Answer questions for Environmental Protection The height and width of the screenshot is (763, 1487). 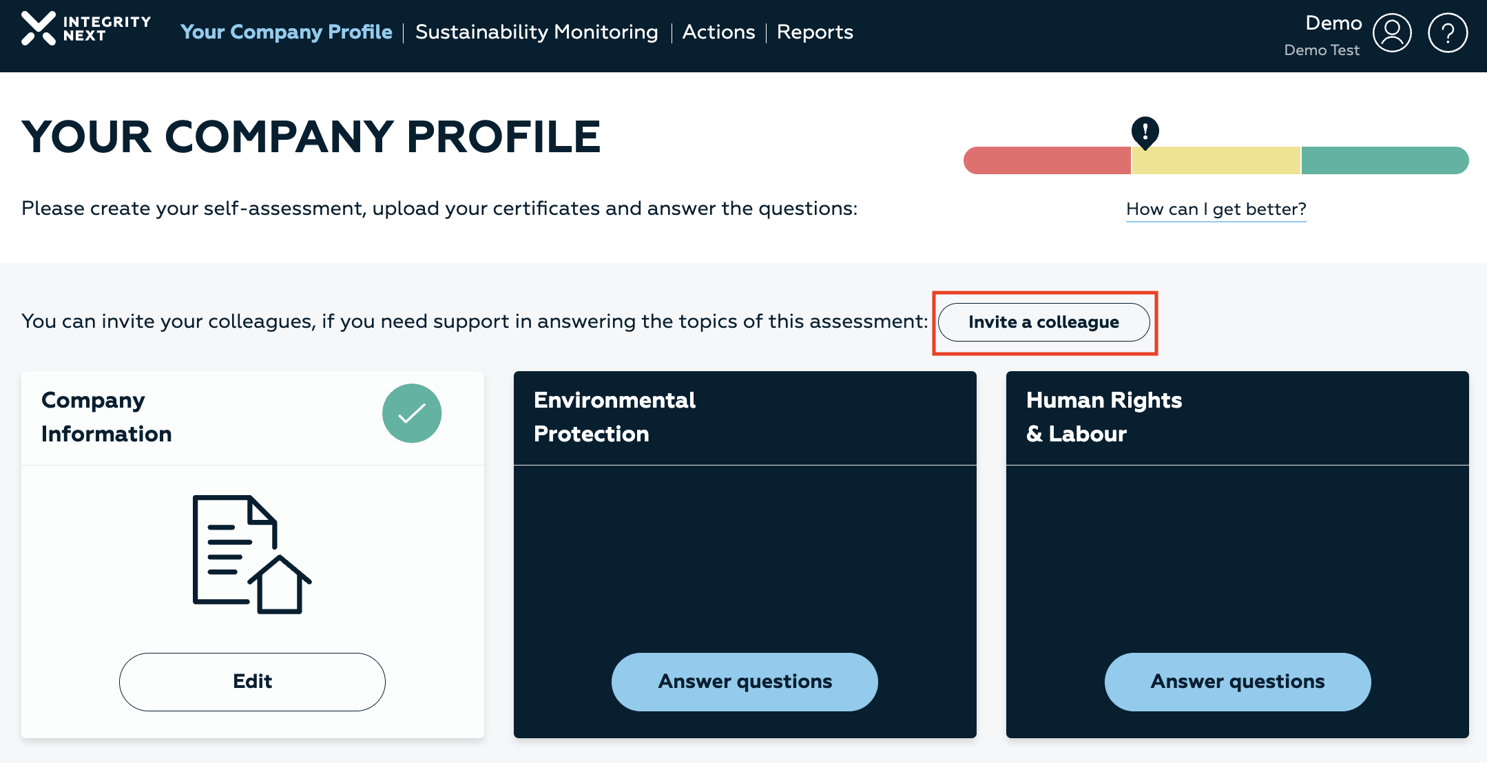745,682
